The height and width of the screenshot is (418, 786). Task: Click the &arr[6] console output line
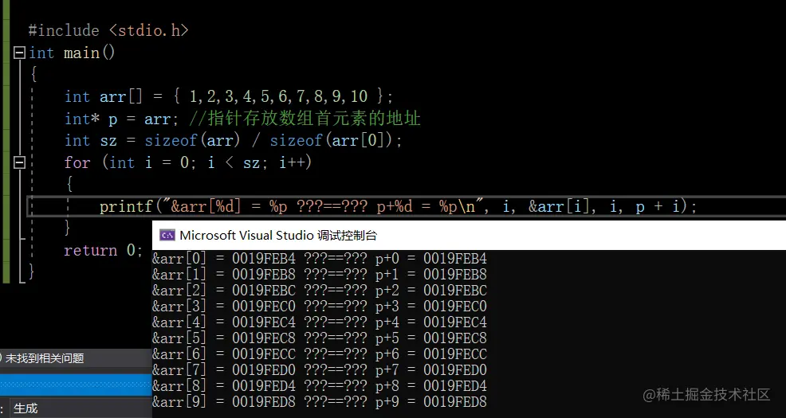[320, 354]
